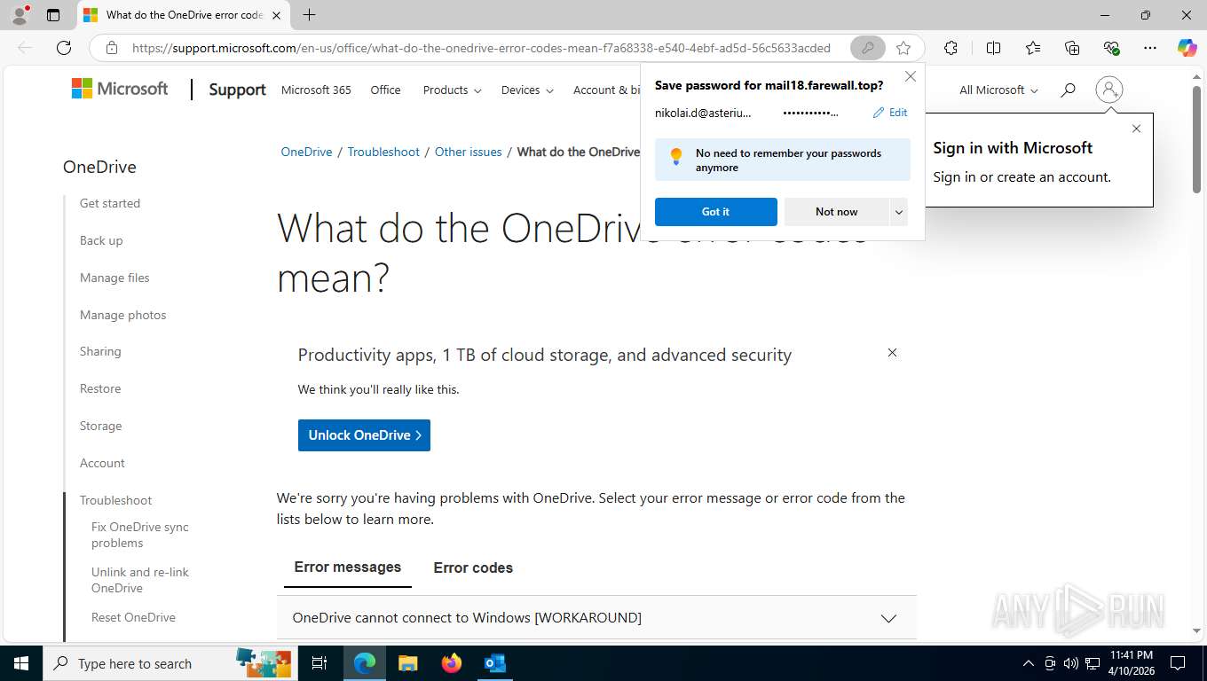This screenshot has height=681, width=1207.
Task: Dismiss the Sign in with Microsoft tooltip
Action: coord(1136,129)
